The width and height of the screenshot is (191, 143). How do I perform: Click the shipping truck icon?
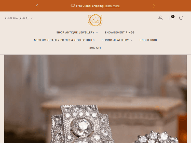point(73,6)
